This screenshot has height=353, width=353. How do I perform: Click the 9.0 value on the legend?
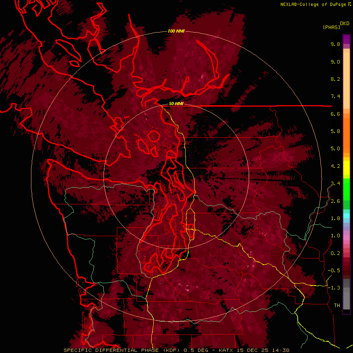(335, 62)
